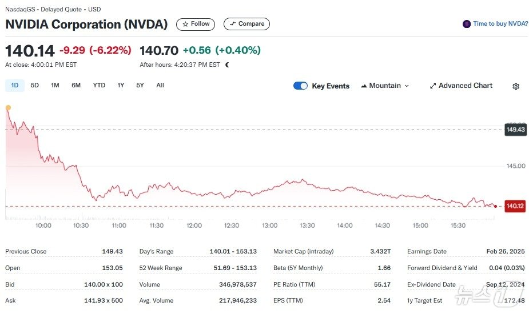
Task: Click the 149.43 previous close price label
Action: [x=515, y=130]
